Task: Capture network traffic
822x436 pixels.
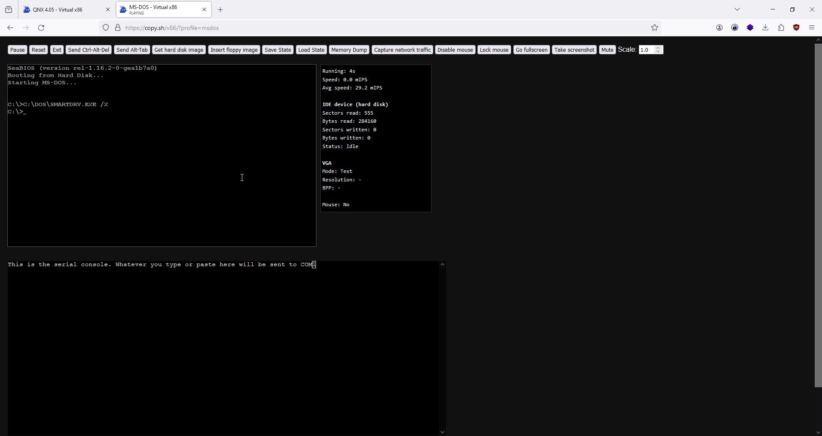Action: pos(402,50)
